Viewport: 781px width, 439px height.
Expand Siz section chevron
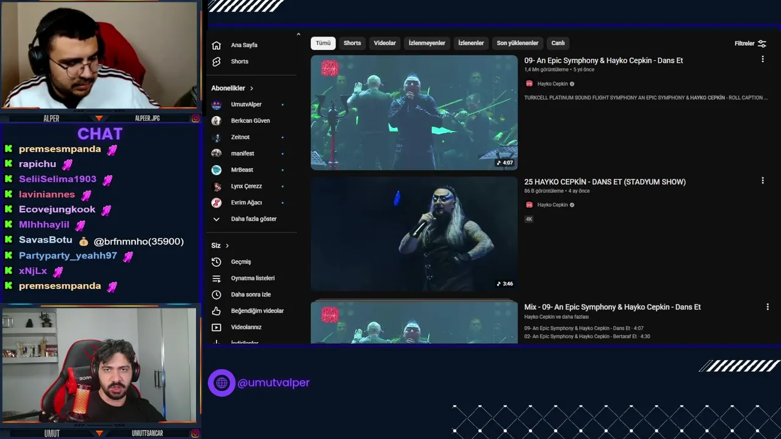227,246
